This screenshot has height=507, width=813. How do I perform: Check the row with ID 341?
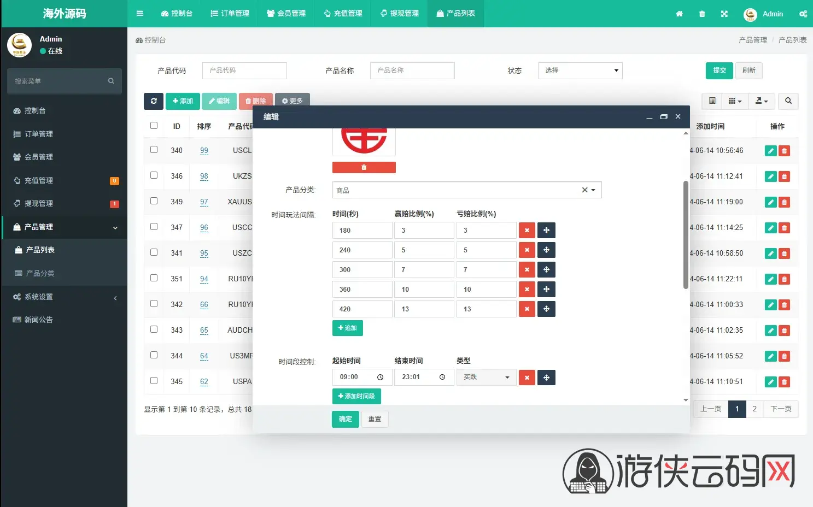pos(154,252)
